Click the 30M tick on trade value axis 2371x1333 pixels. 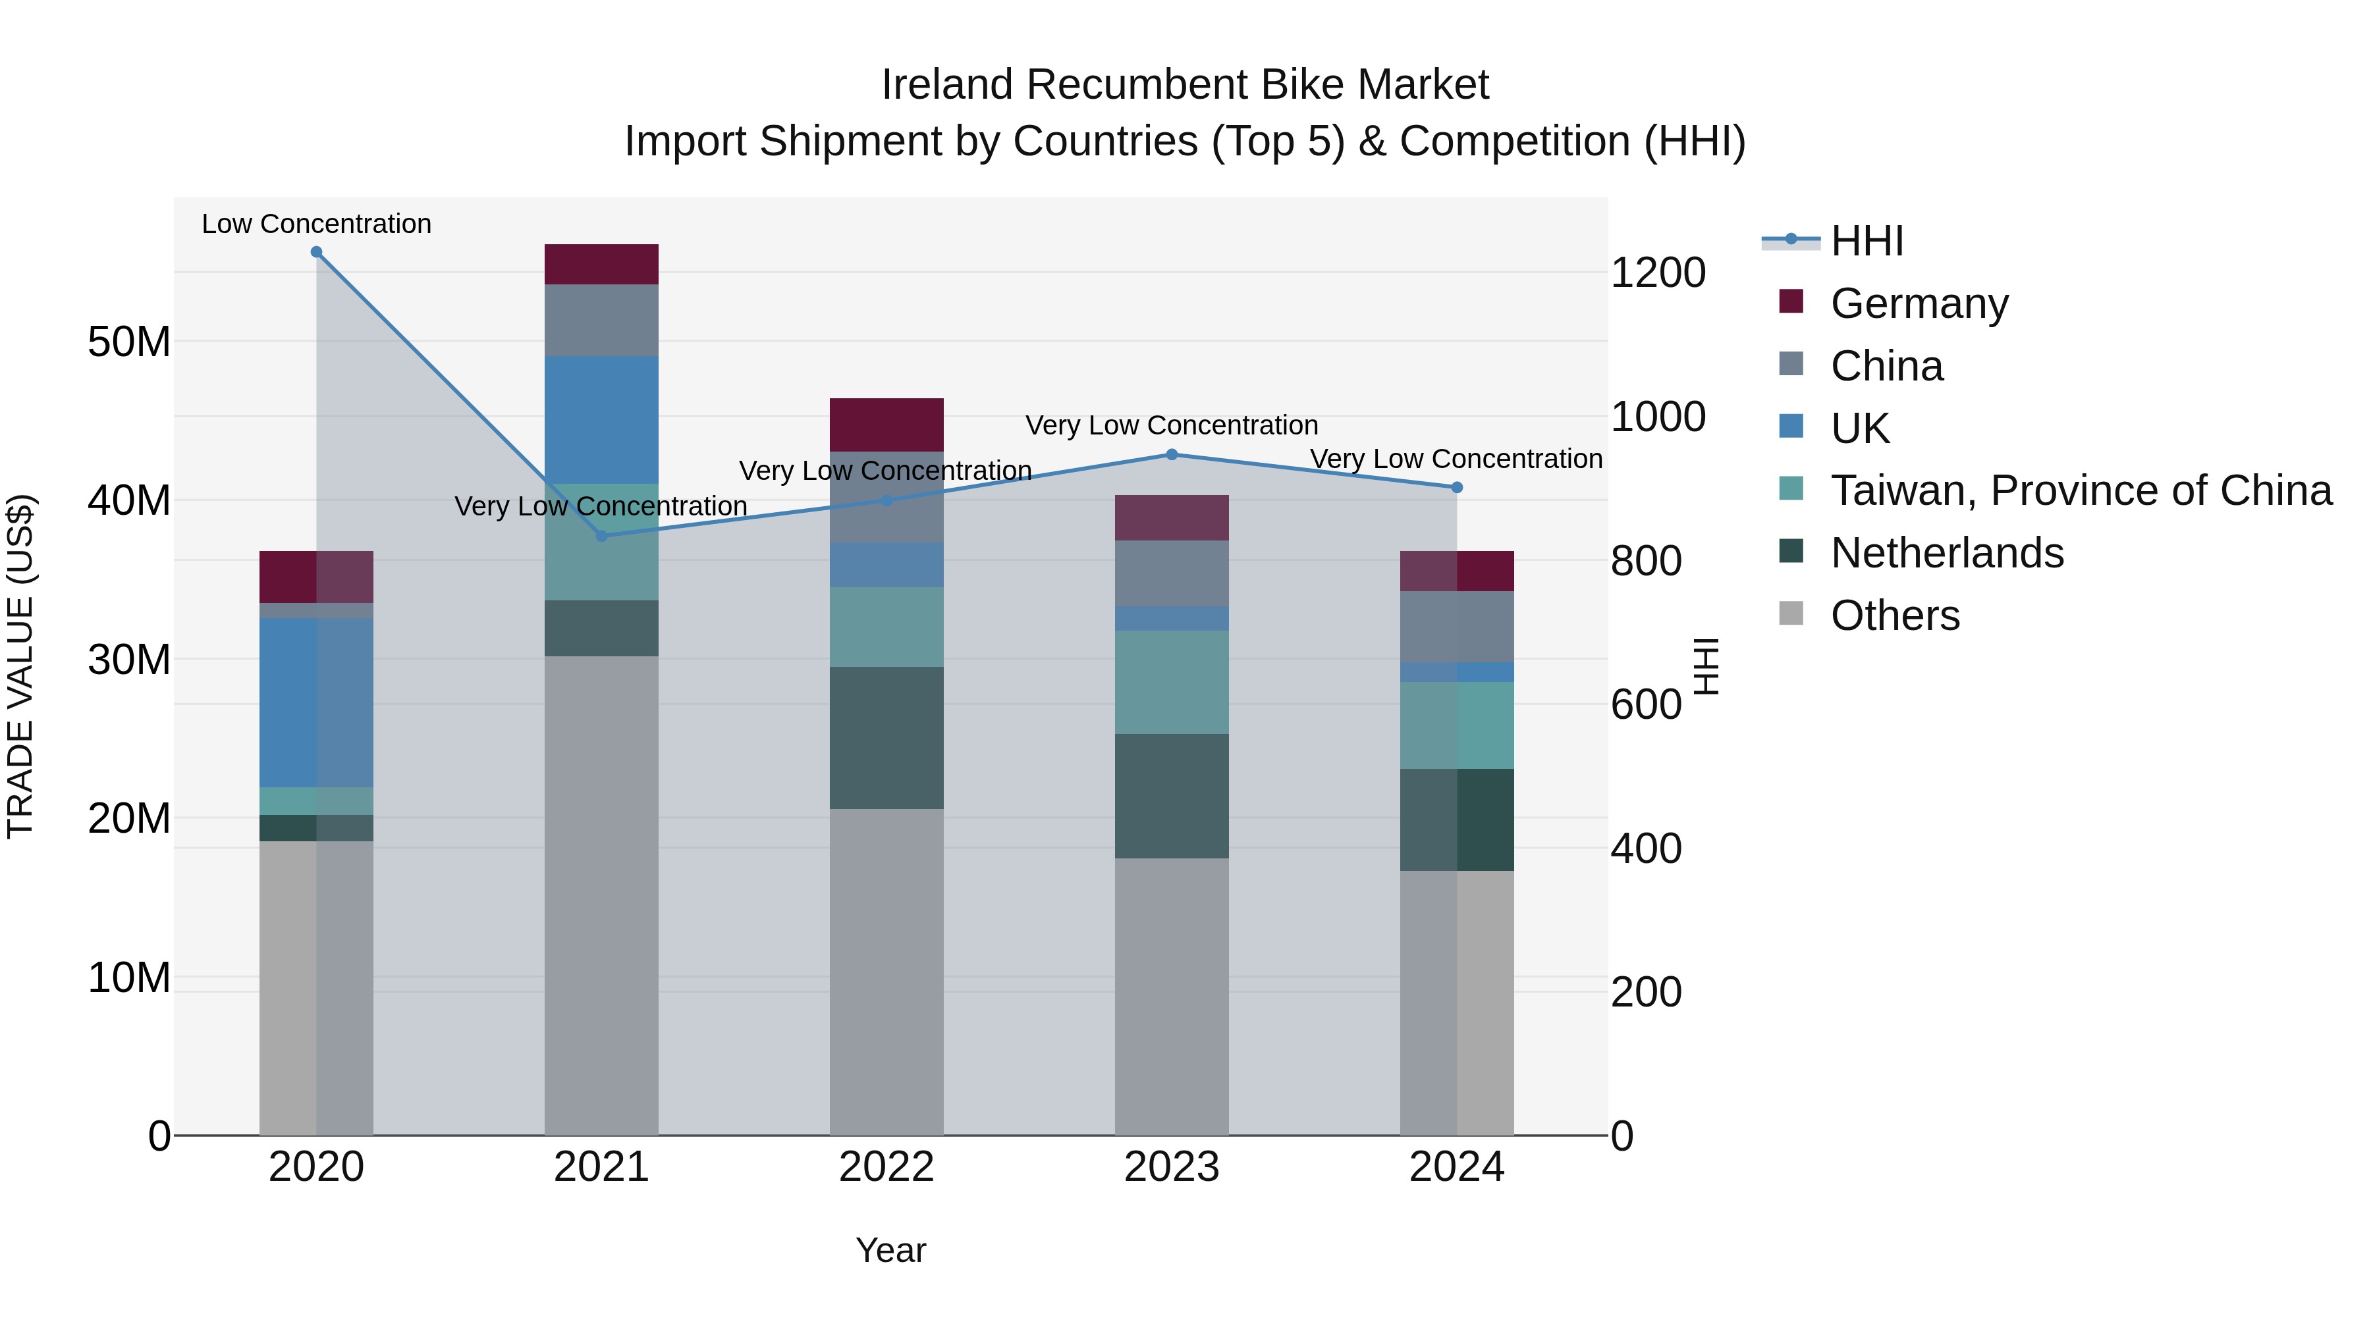[129, 660]
